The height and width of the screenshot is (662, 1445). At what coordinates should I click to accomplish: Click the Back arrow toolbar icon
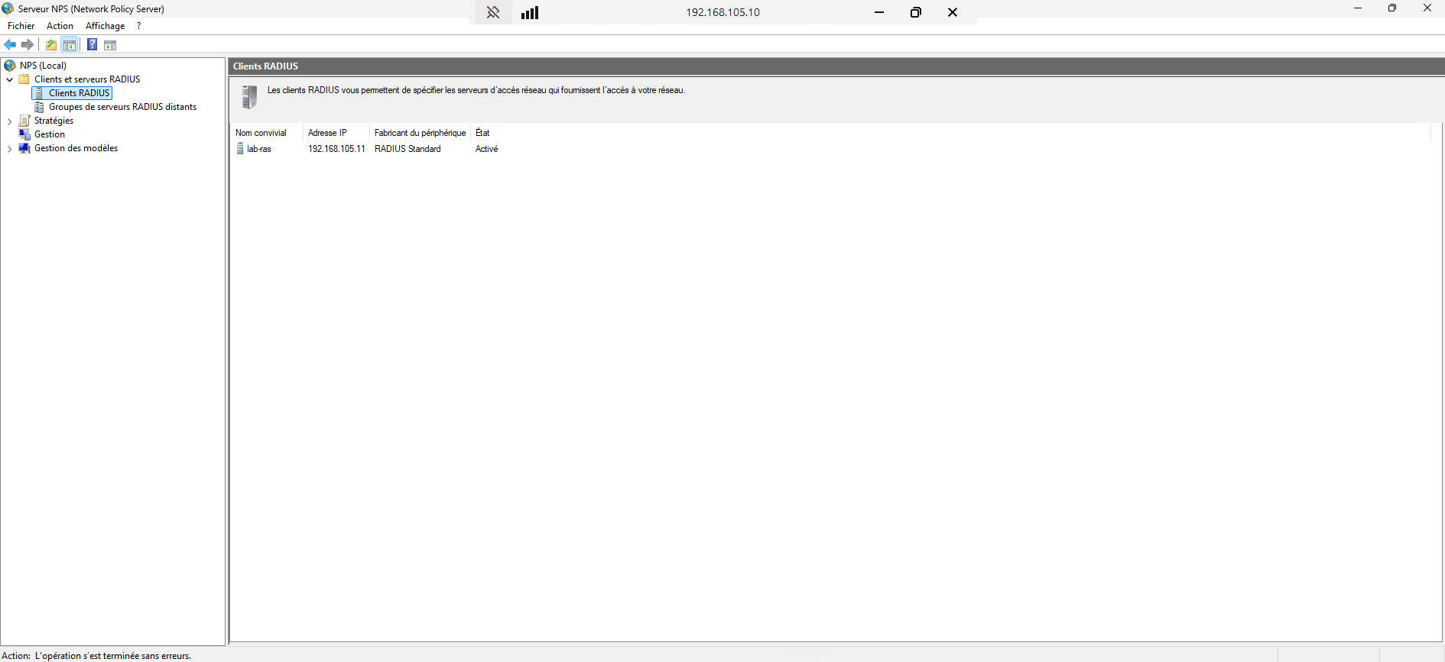[x=11, y=45]
